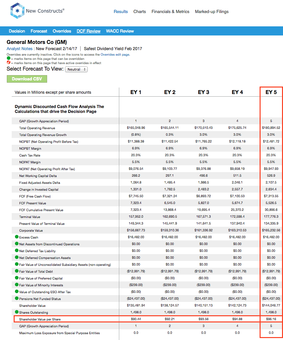Click the Safest Dividend Yield Feb 2017 text
This screenshot has width=283, height=340.
tap(113, 49)
